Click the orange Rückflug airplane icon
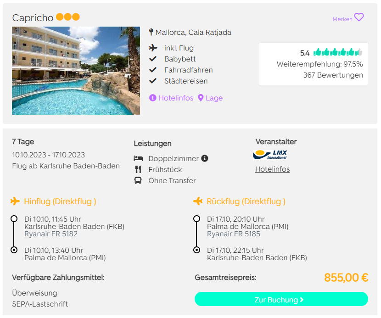381x318 pixels. [x=198, y=201]
